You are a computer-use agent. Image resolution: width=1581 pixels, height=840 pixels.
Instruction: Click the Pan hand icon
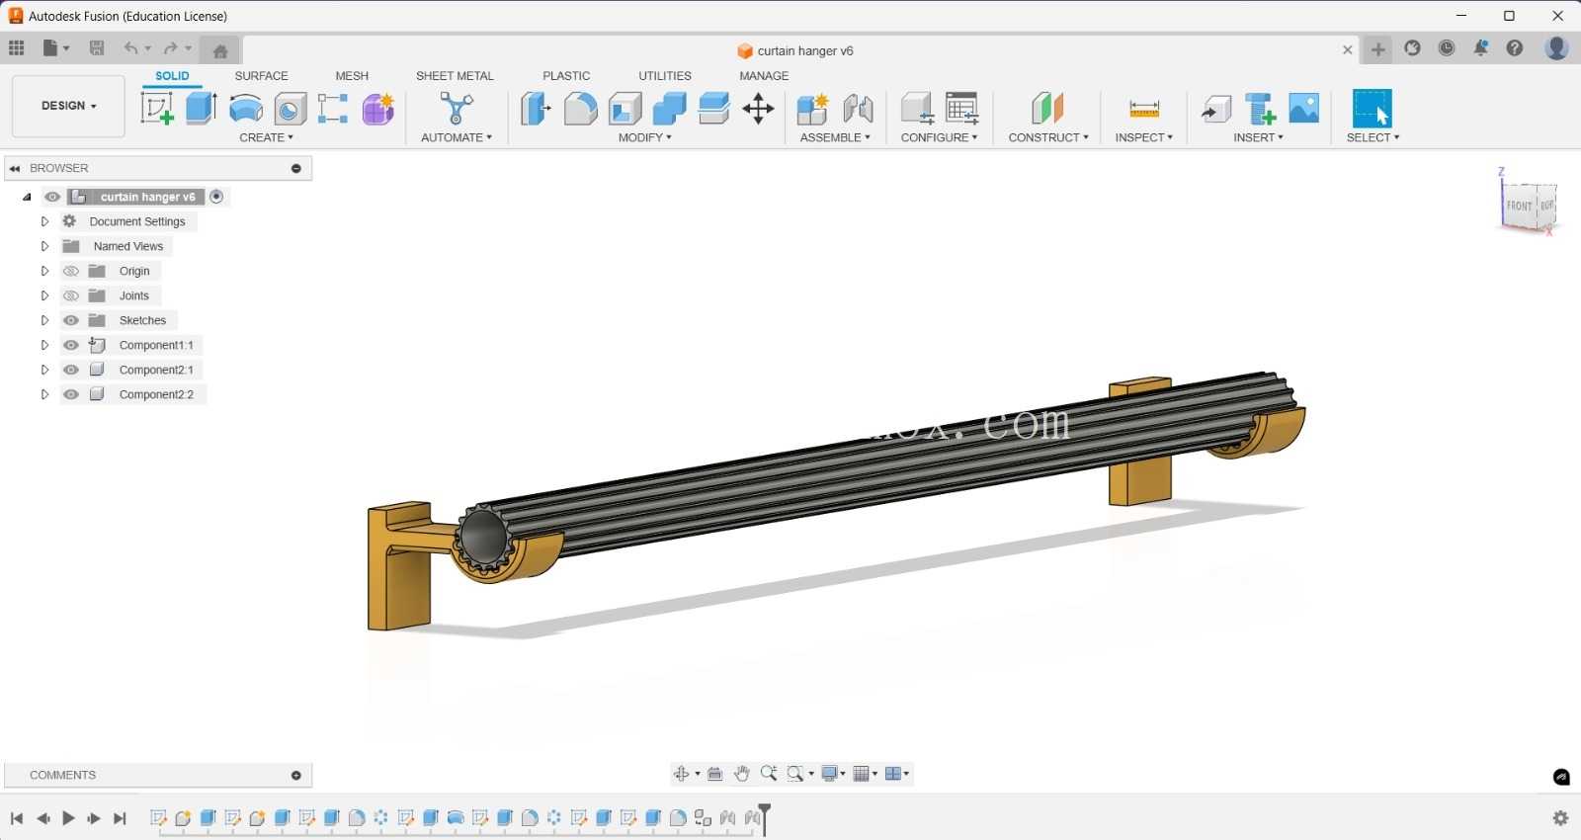(x=741, y=774)
